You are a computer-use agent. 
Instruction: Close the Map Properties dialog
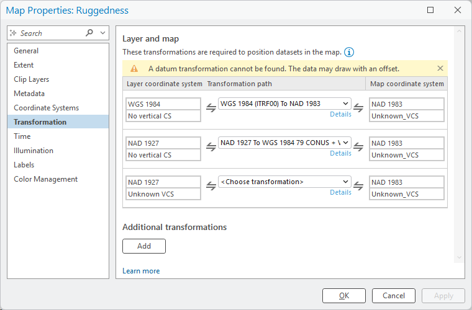[x=458, y=10]
